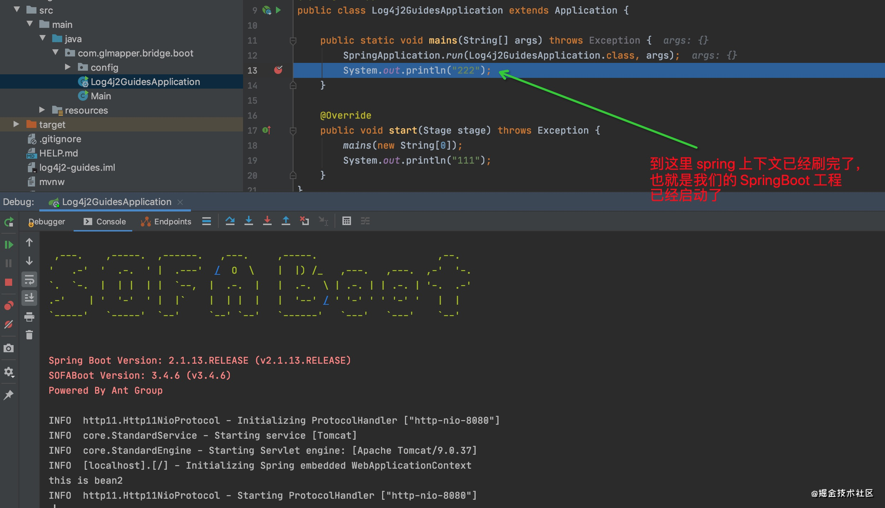Toggle scroll to end of console
The height and width of the screenshot is (508, 885).
[29, 298]
